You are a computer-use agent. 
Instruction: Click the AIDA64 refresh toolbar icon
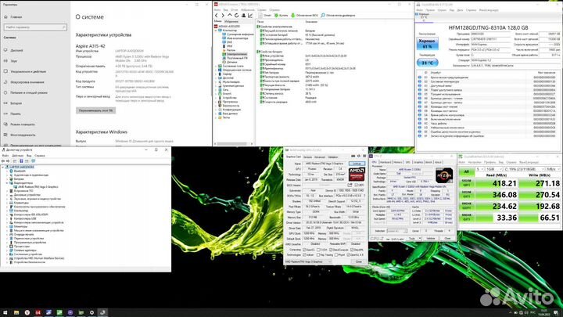tap(237, 15)
